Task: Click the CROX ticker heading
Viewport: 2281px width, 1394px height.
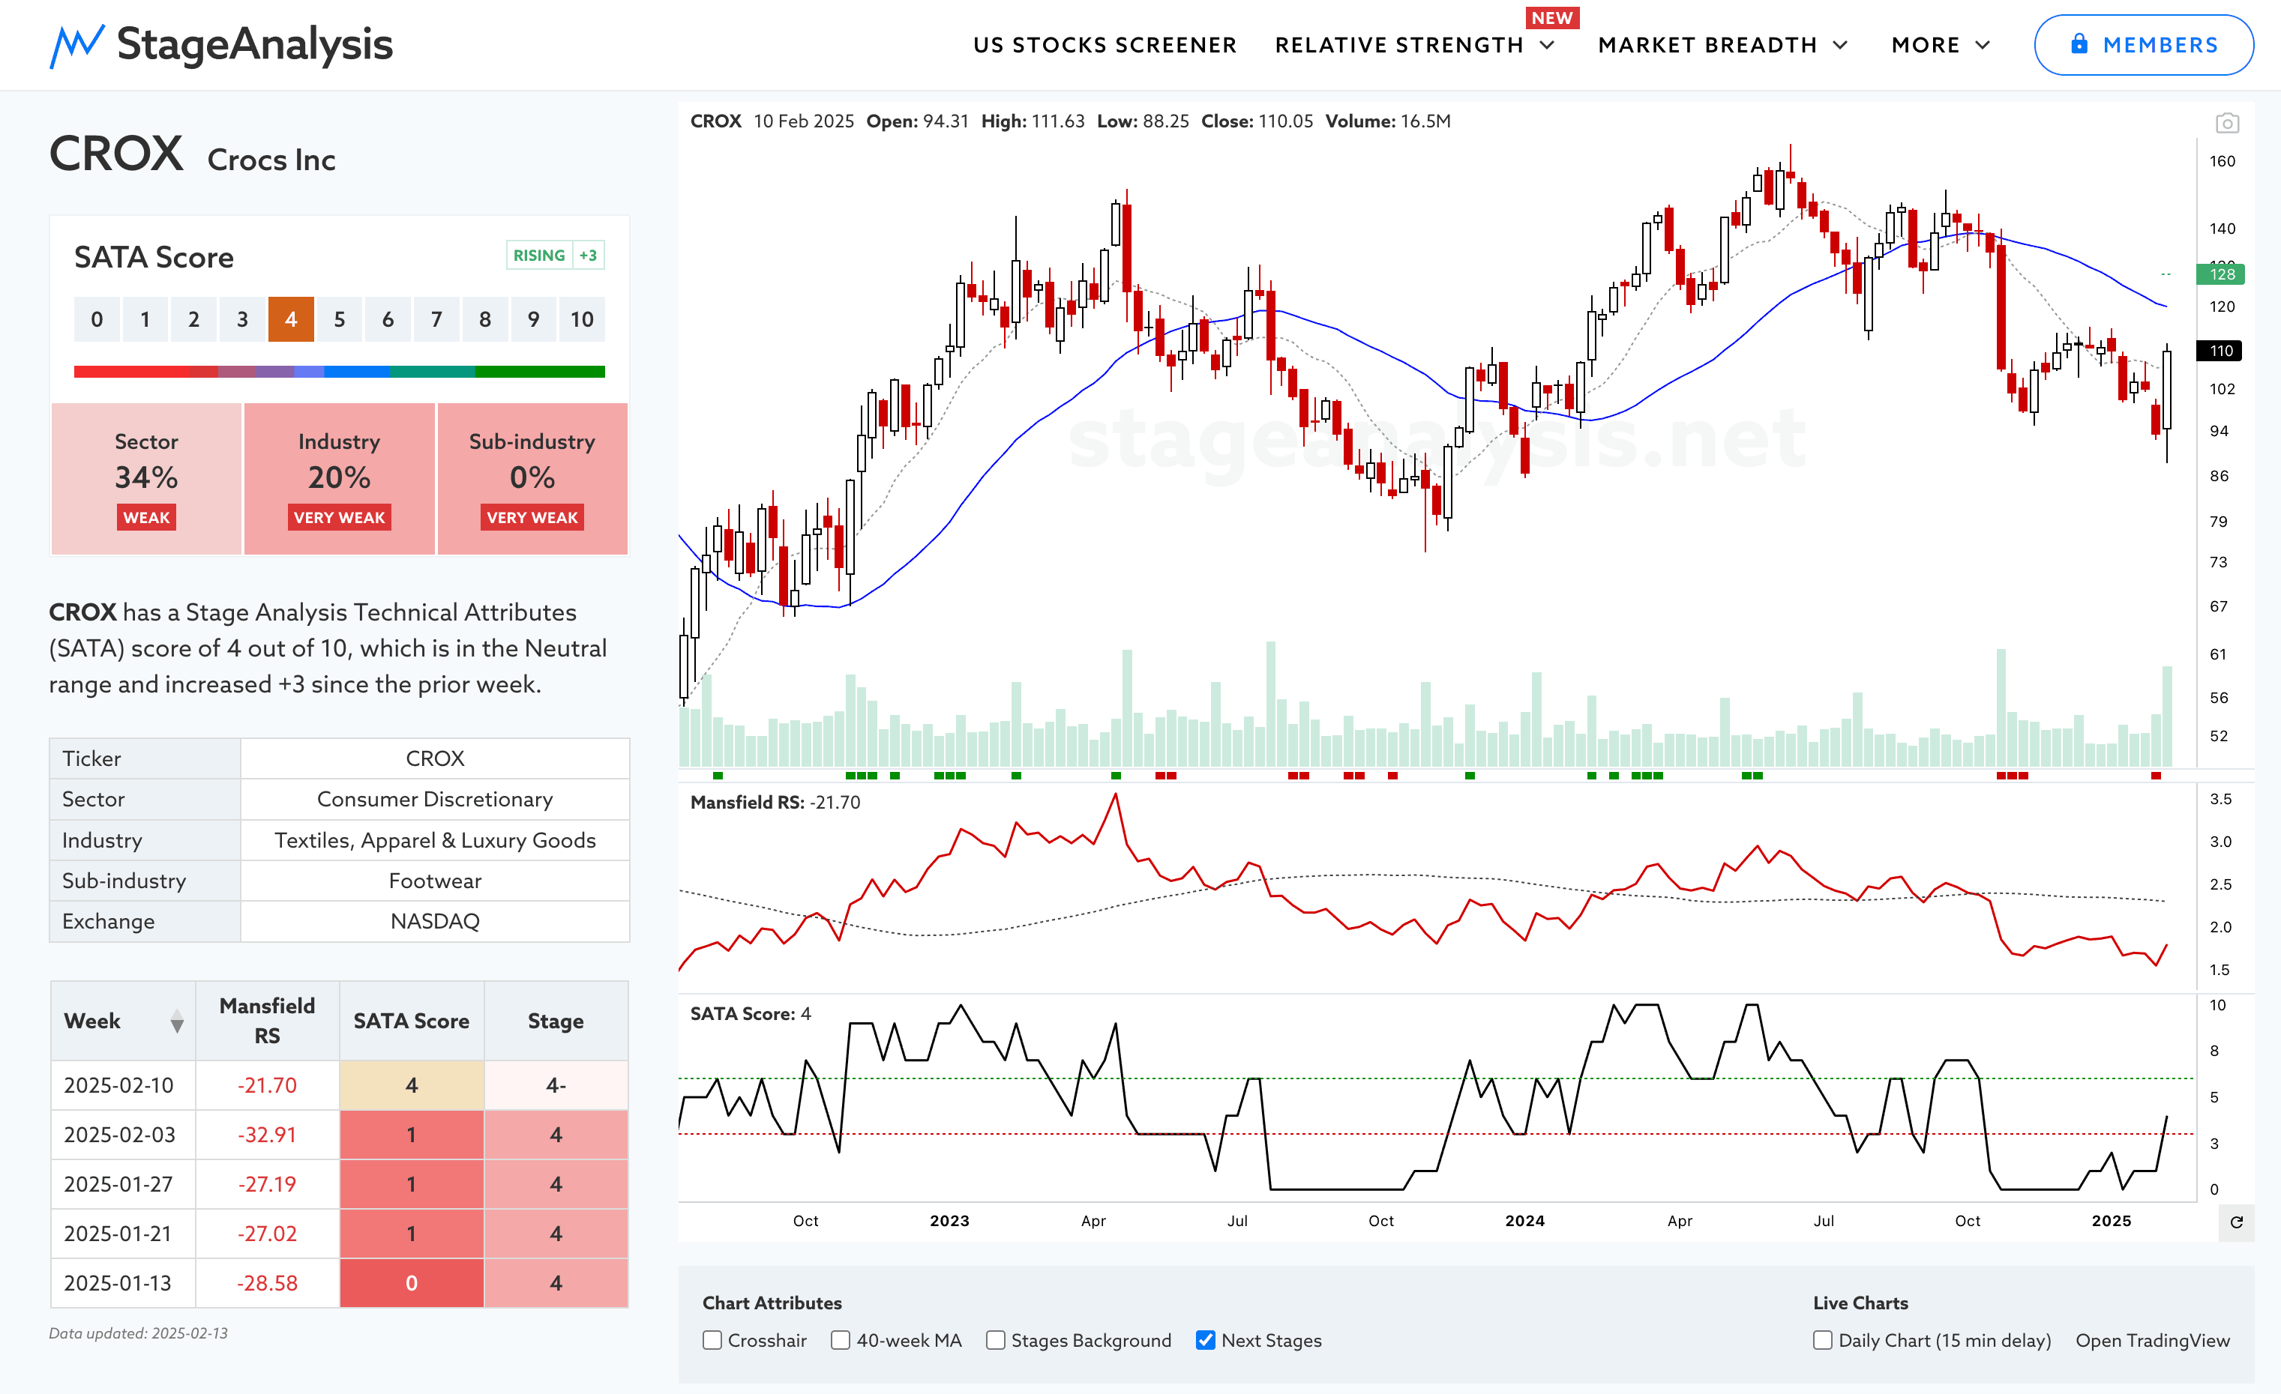Action: point(115,154)
